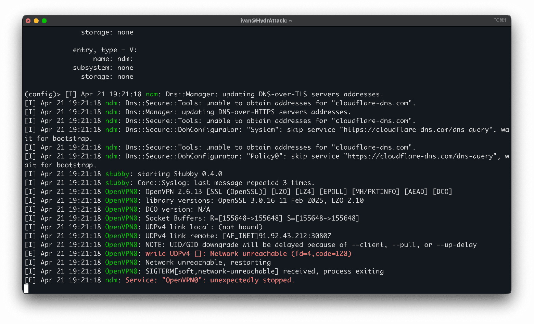Place focus on the block cursor
534x324 pixels.
(x=26, y=289)
